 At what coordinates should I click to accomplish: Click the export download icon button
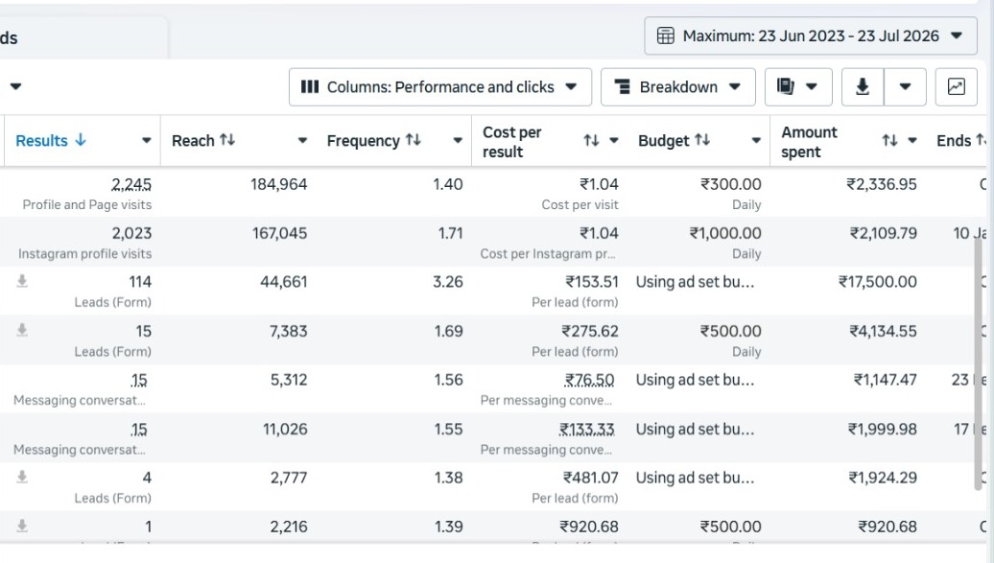(863, 87)
